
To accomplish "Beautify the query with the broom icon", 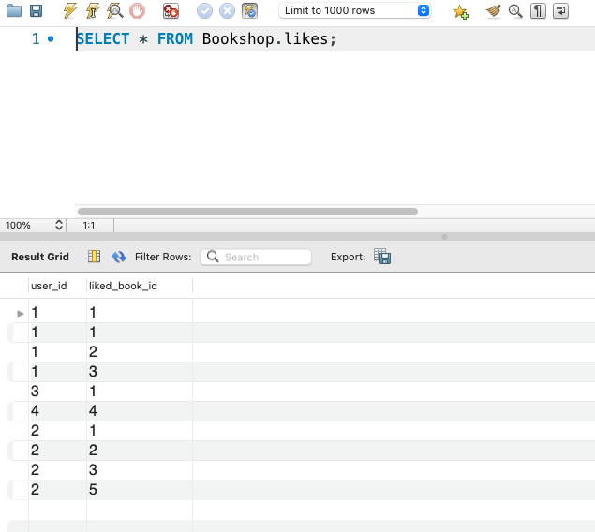I will coord(493,11).
